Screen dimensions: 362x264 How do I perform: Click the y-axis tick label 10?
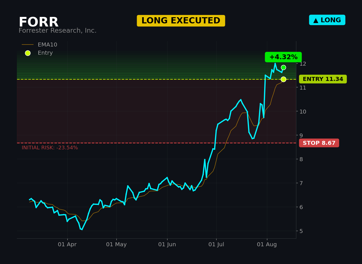pos(303,112)
